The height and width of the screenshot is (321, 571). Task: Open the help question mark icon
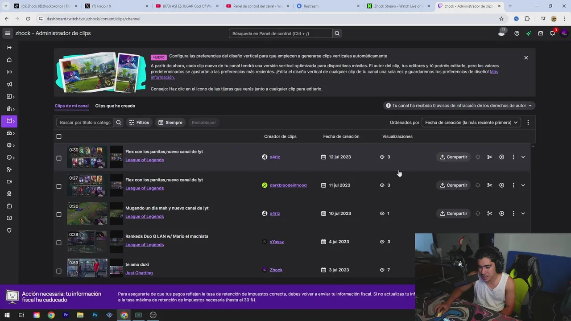517,33
